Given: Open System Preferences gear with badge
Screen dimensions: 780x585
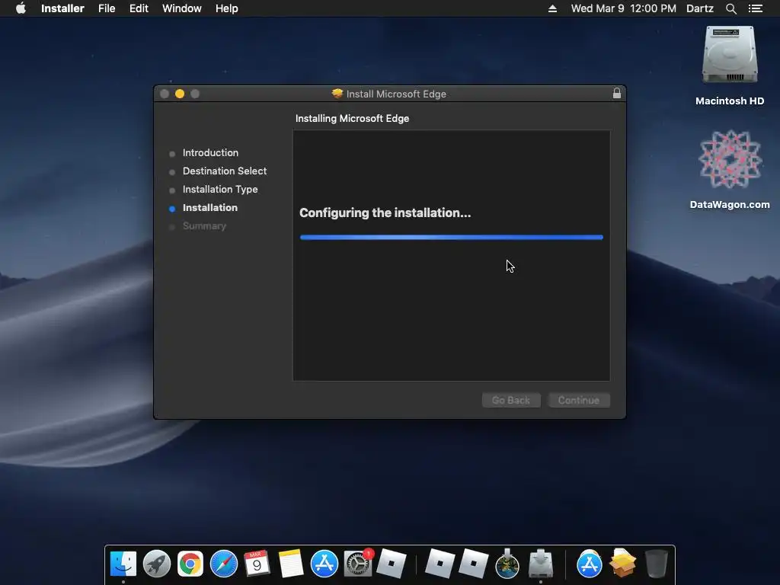Looking at the screenshot, I should [x=358, y=564].
